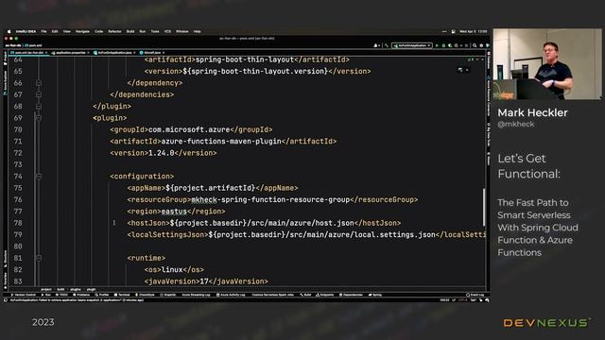Click the Stop button in toolbar

(466, 45)
